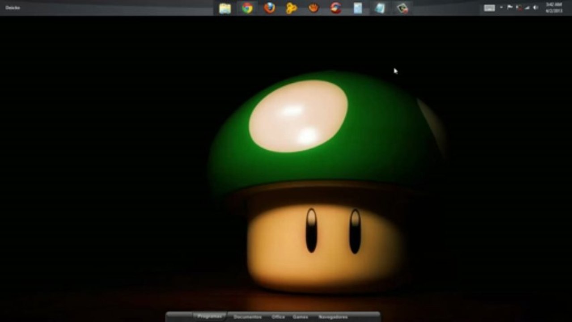Open the Action Center flag icon
572x322 pixels.
[x=510, y=7]
